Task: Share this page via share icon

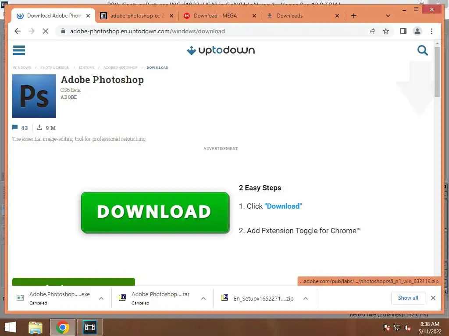Action: [x=372, y=31]
